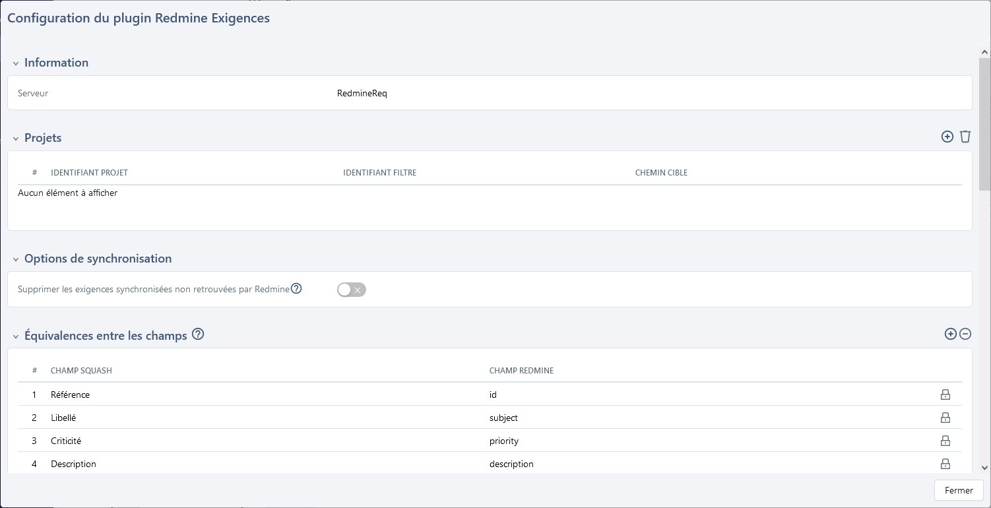Click the CHAMP REDMINE column header
This screenshot has height=508, width=991.
521,370
